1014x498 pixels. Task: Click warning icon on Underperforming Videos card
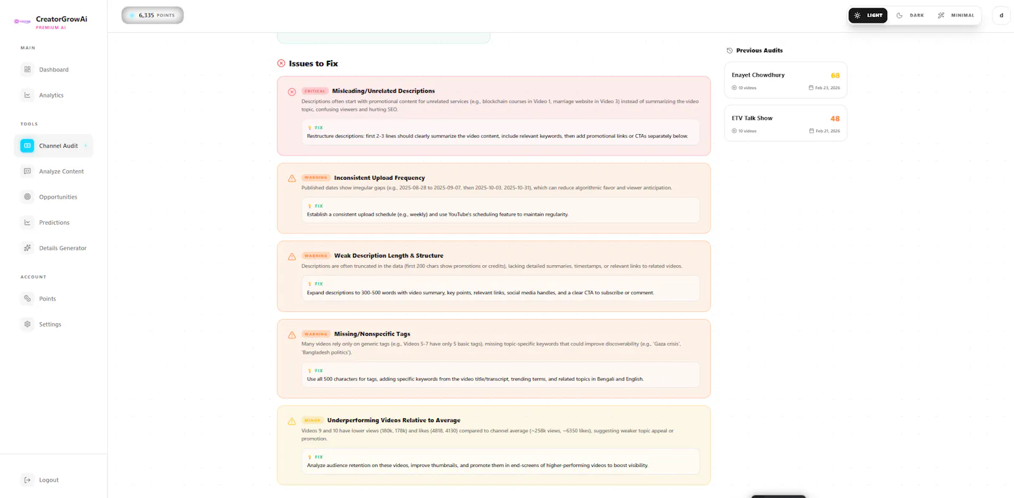coord(292,421)
